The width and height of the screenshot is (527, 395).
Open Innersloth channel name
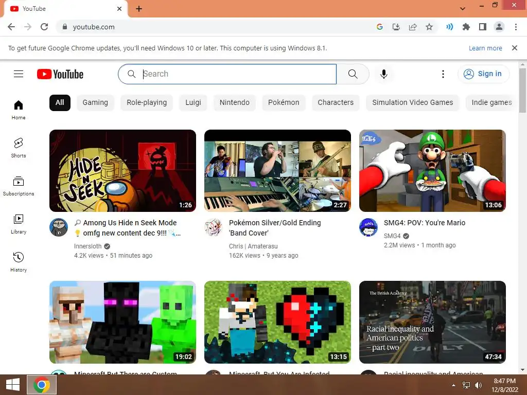click(87, 246)
